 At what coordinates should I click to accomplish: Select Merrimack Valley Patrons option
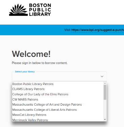[58, 120]
